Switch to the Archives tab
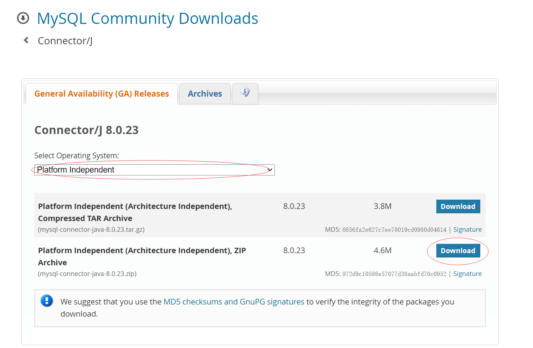This screenshot has width=533, height=348. coord(205,94)
